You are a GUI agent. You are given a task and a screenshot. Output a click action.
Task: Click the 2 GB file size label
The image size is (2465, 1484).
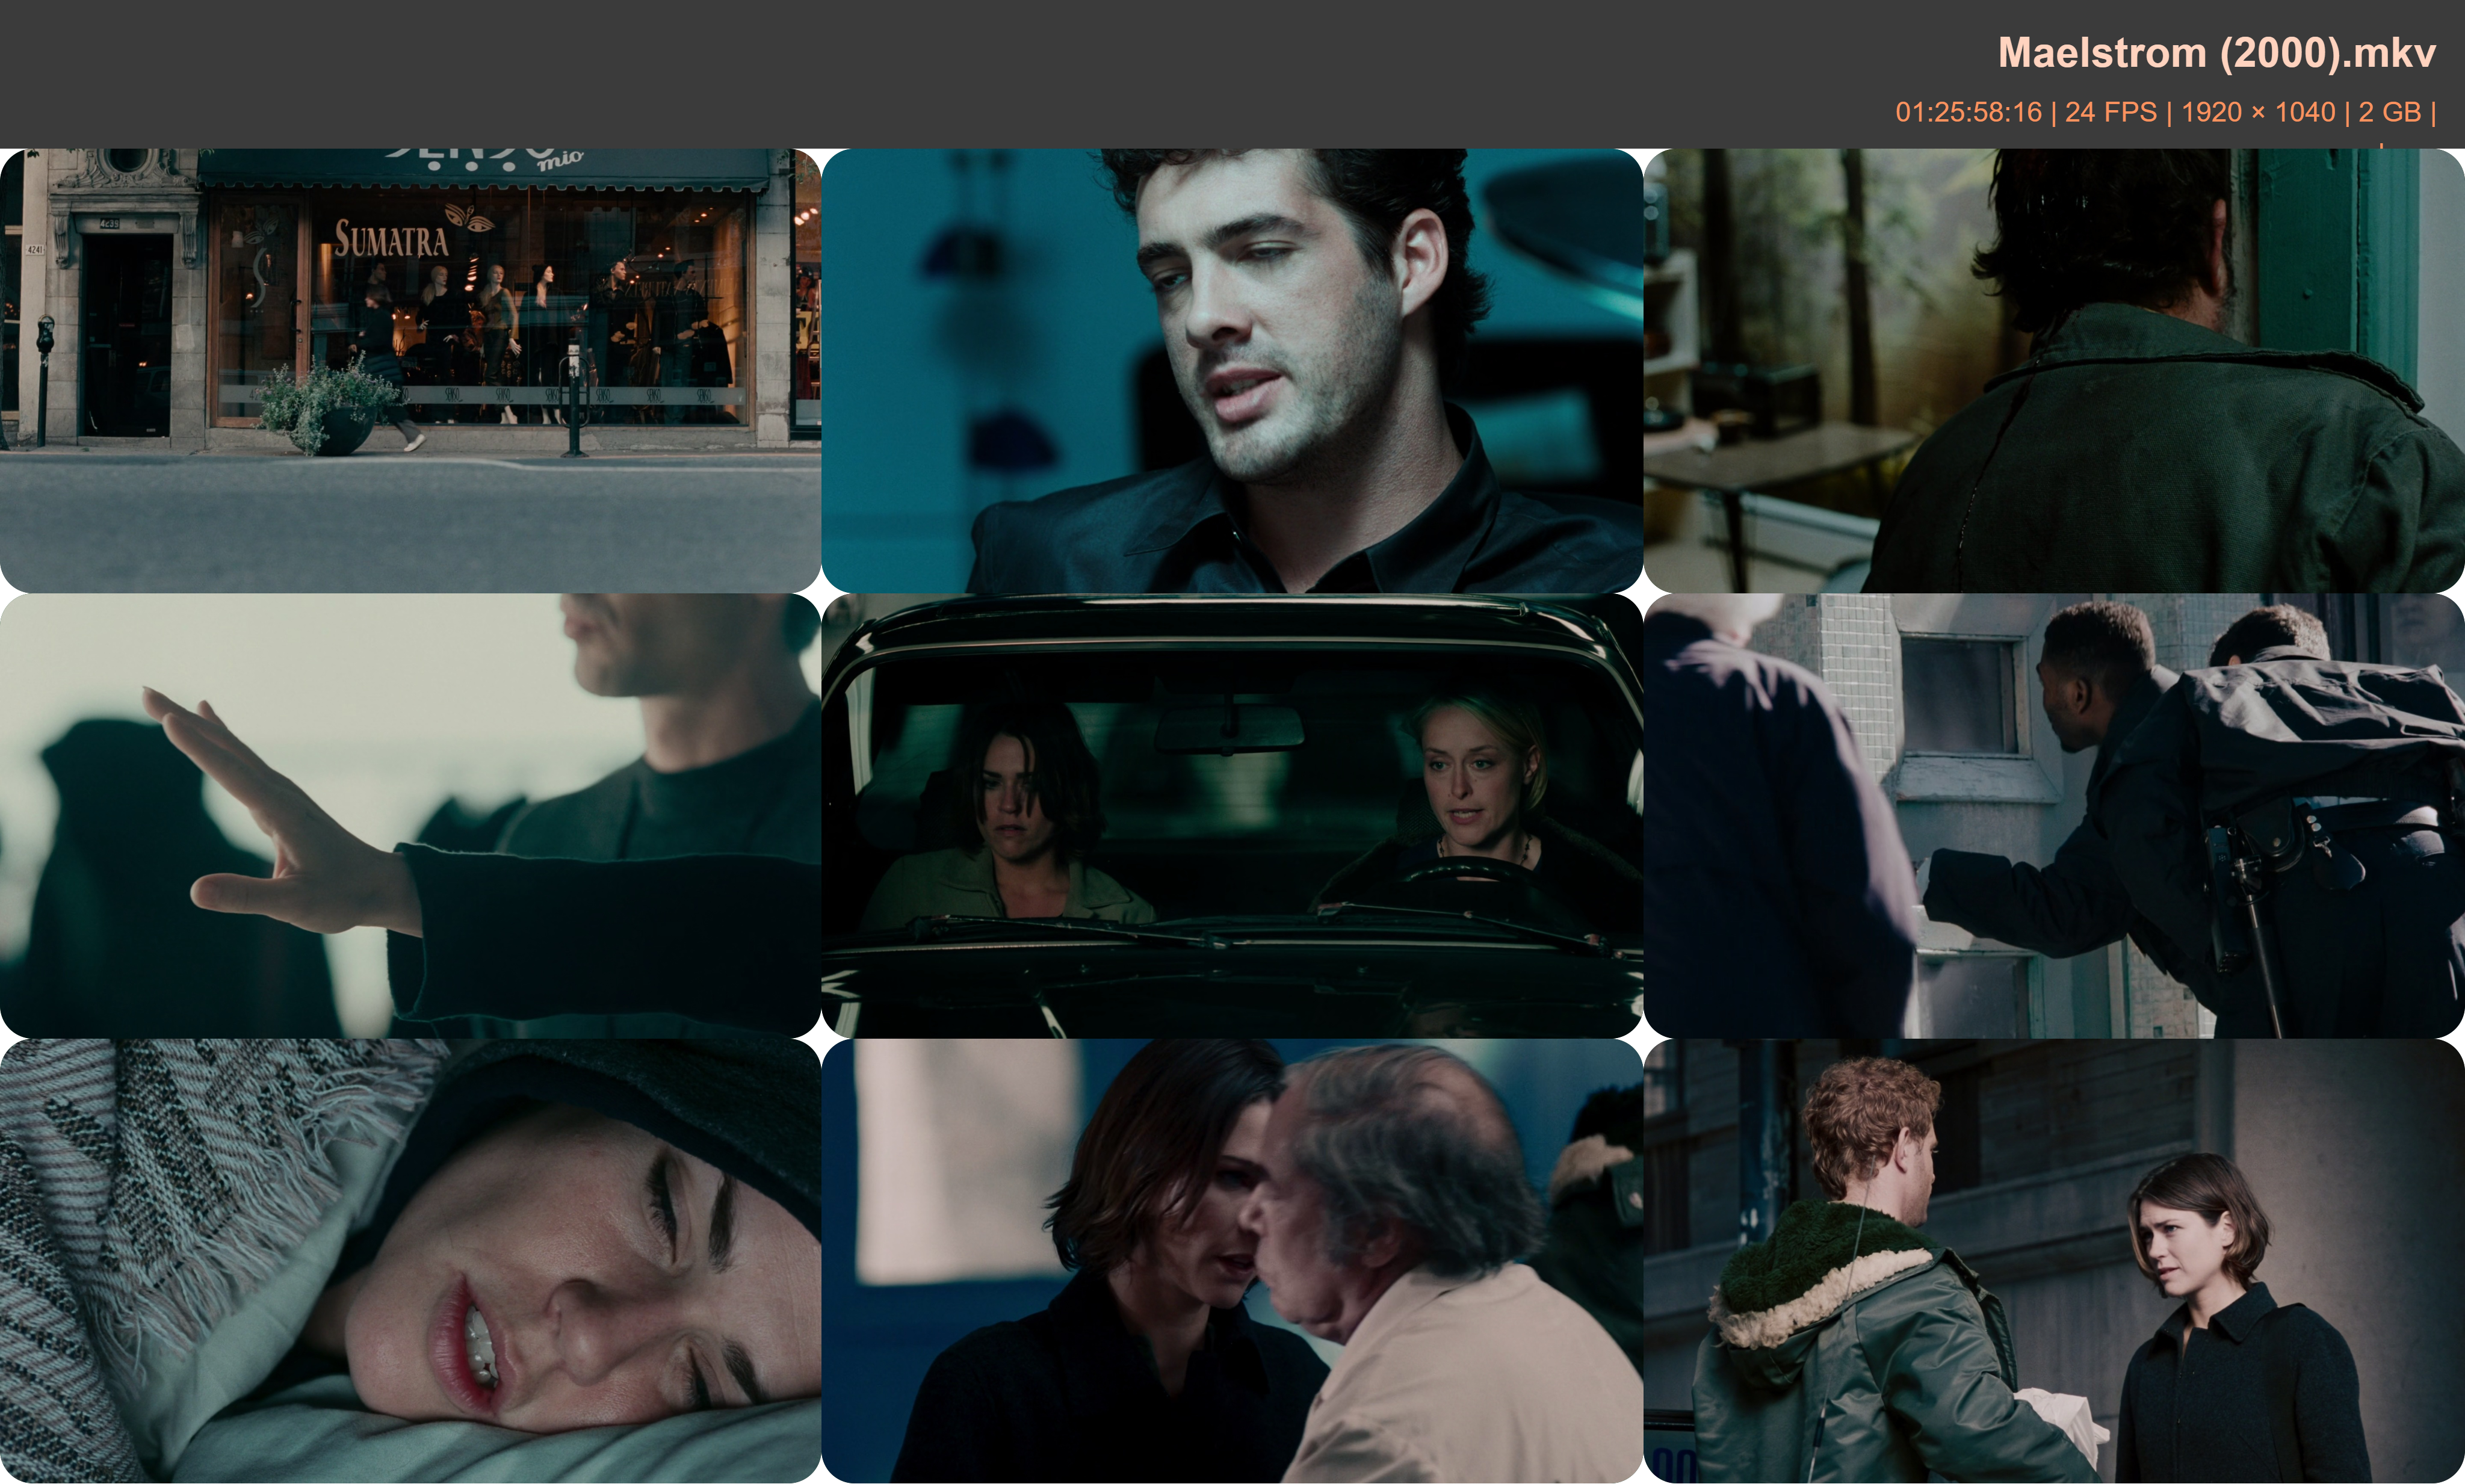2389,112
